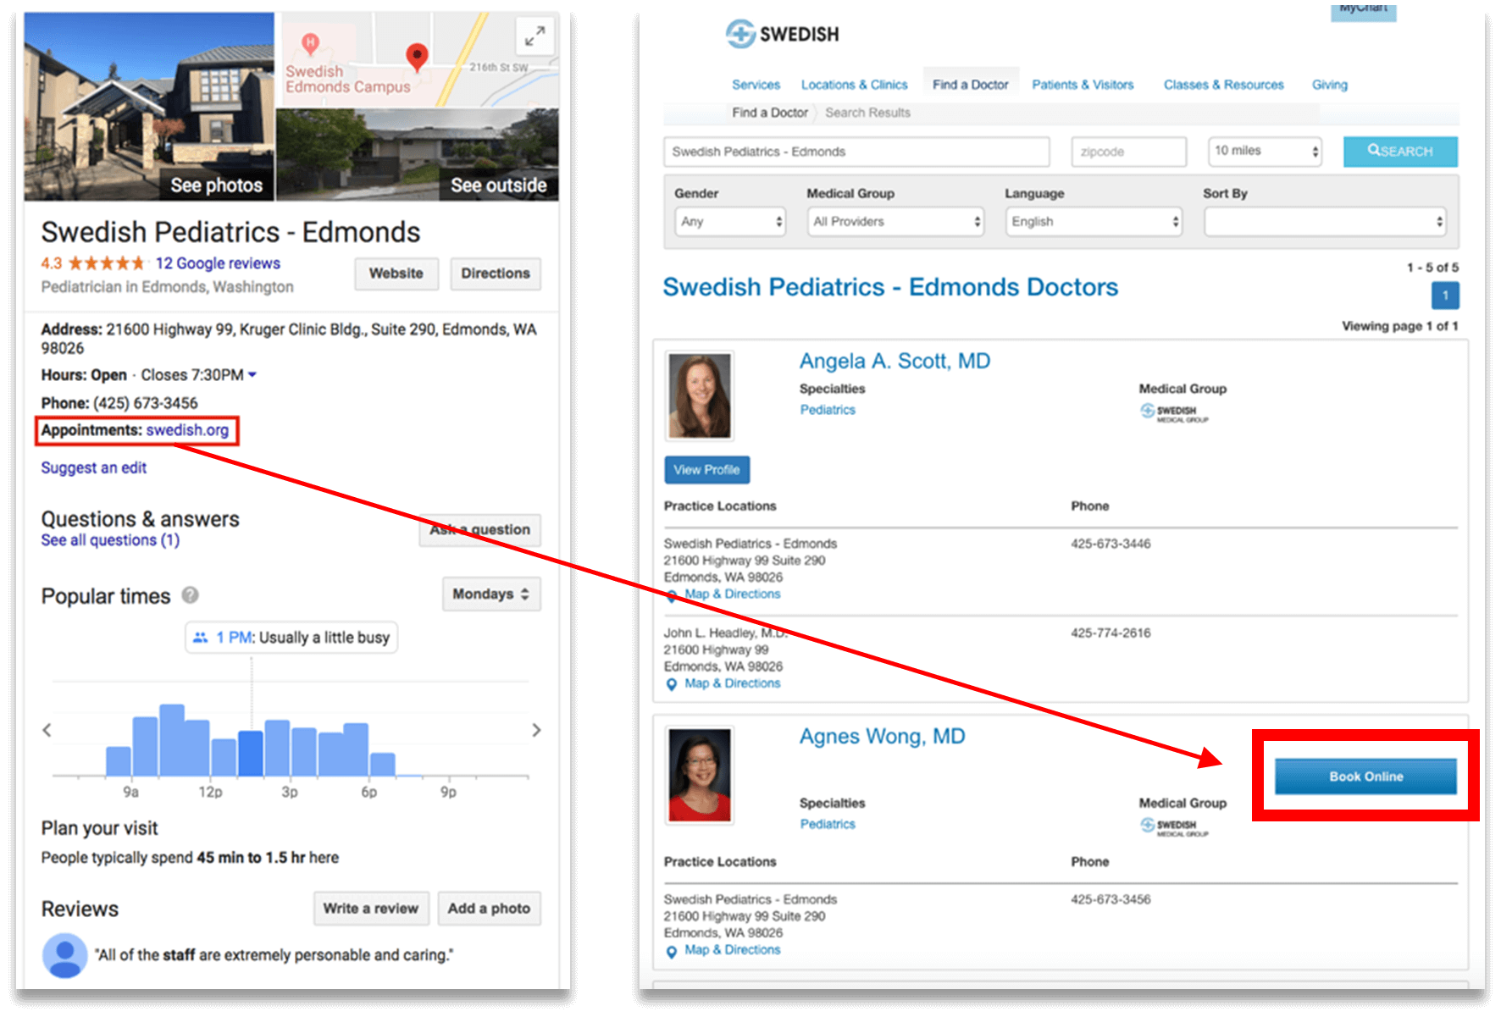
Task: Go to results page 1 button
Action: [1445, 296]
